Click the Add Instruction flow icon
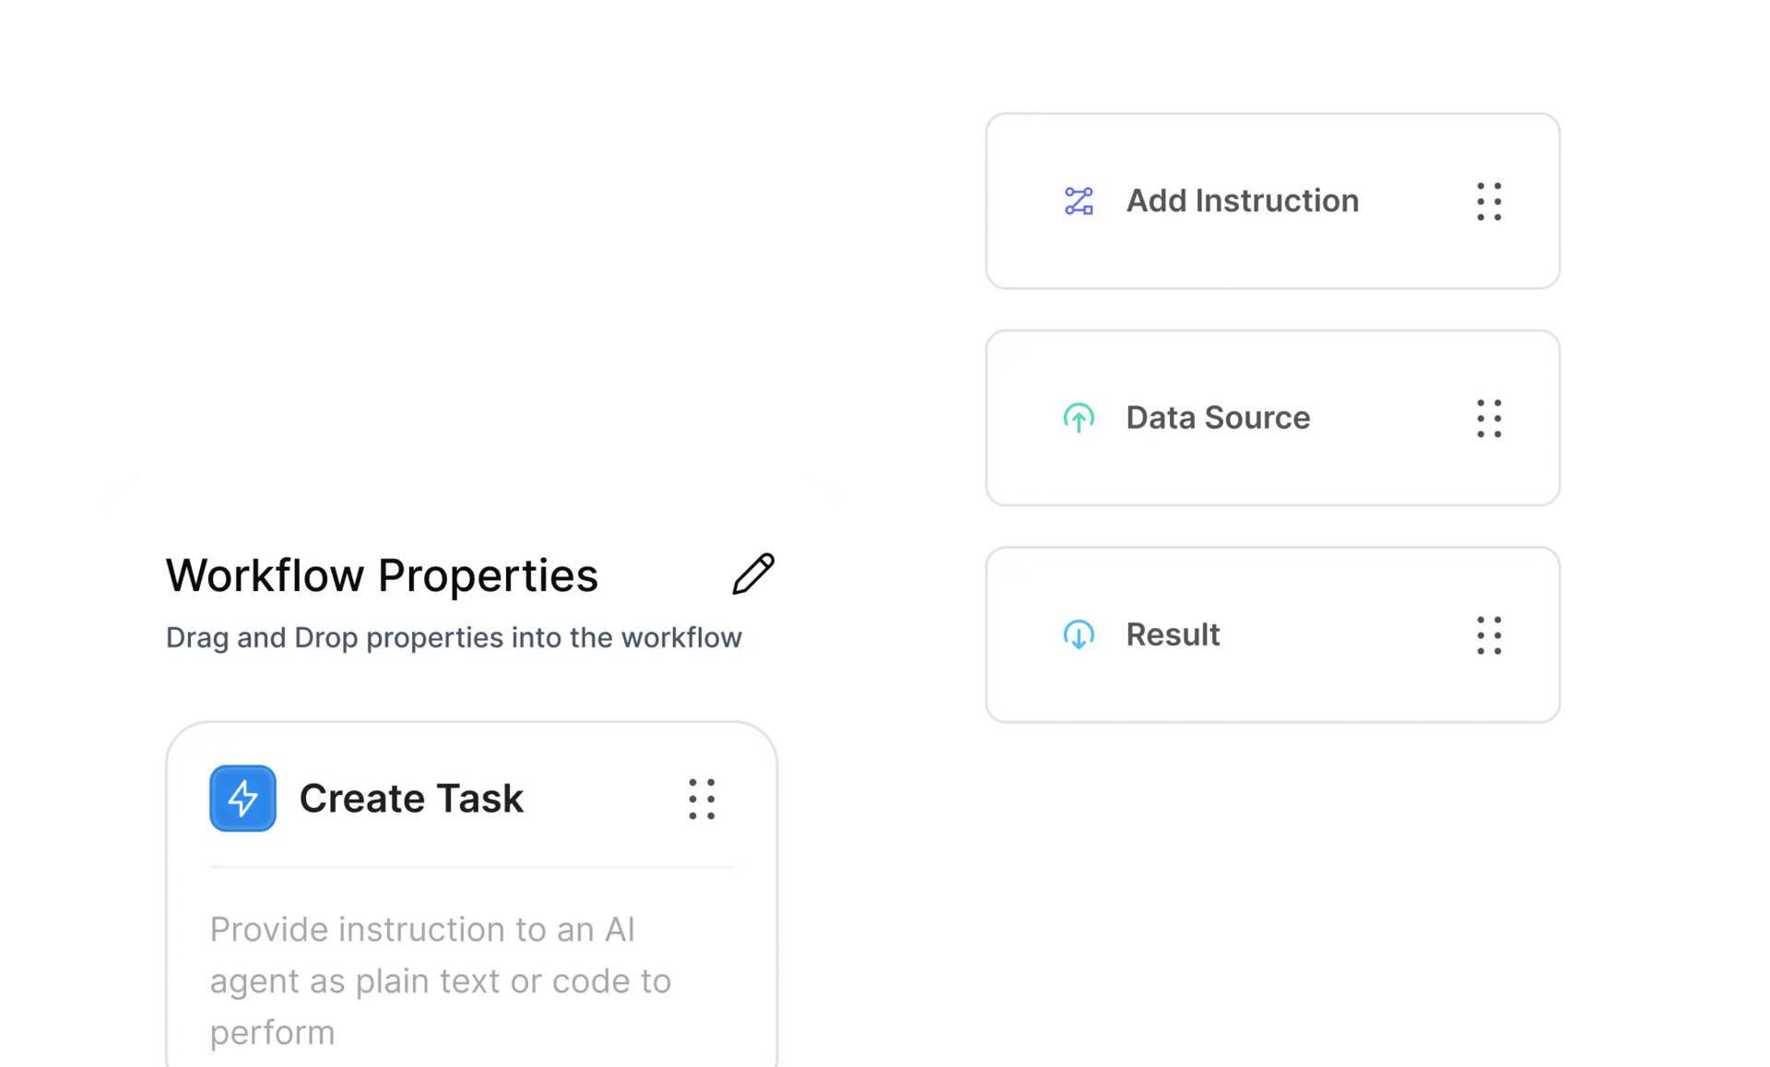This screenshot has height=1067, width=1770. [x=1079, y=201]
